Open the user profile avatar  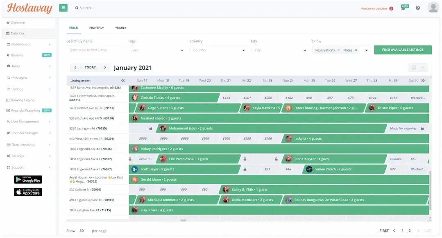[433, 8]
